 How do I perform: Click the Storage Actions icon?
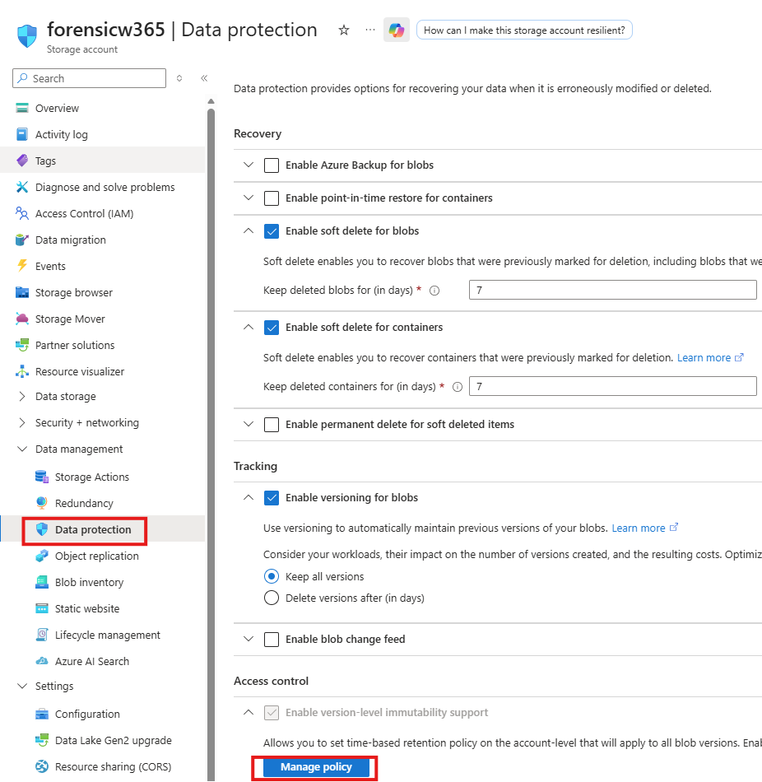coord(42,477)
